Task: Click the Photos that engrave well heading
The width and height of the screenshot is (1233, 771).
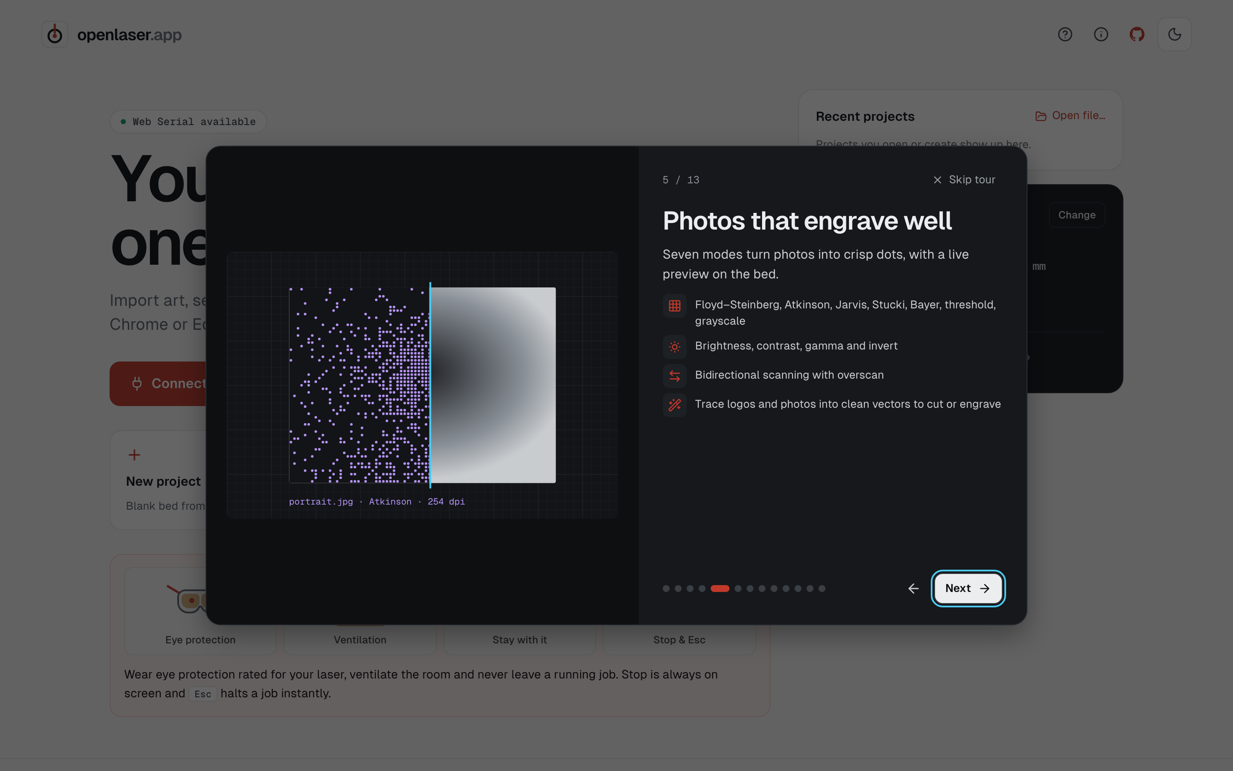Action: (x=807, y=221)
